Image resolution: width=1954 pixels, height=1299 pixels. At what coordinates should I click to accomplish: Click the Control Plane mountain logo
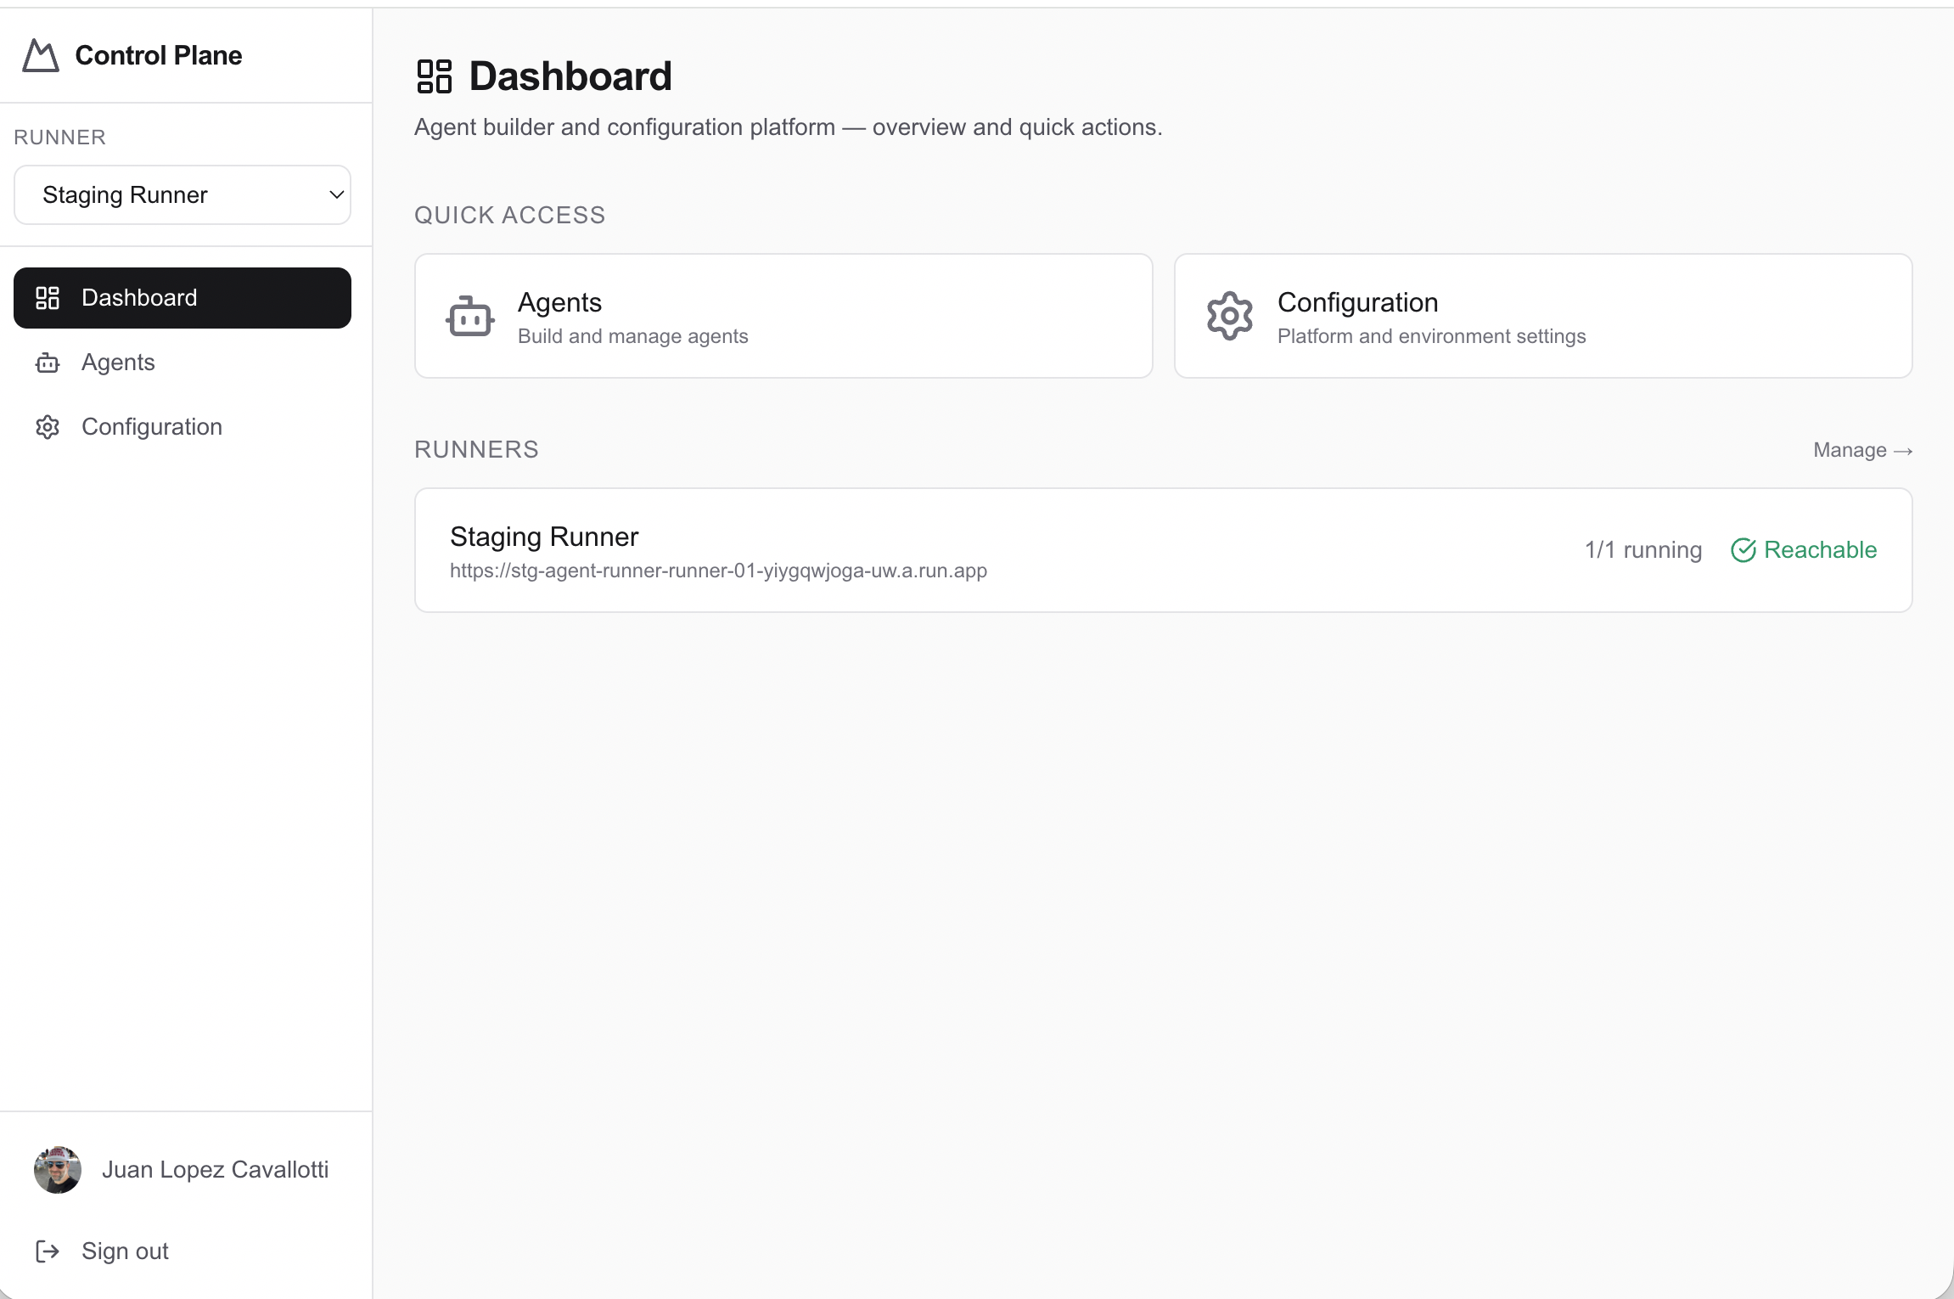coord(39,55)
